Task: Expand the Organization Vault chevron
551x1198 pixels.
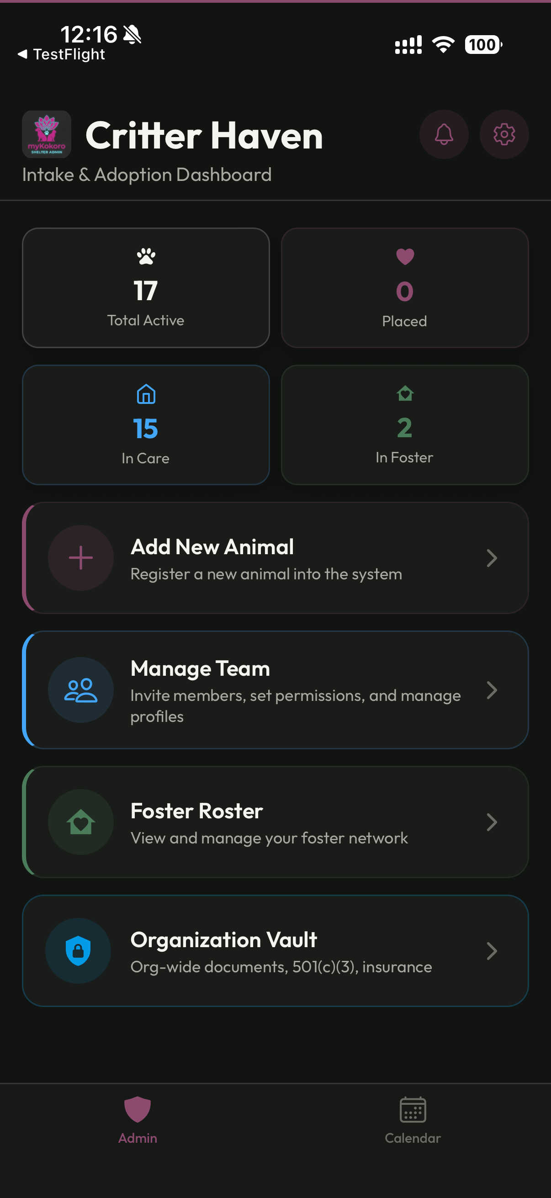Action: (492, 950)
